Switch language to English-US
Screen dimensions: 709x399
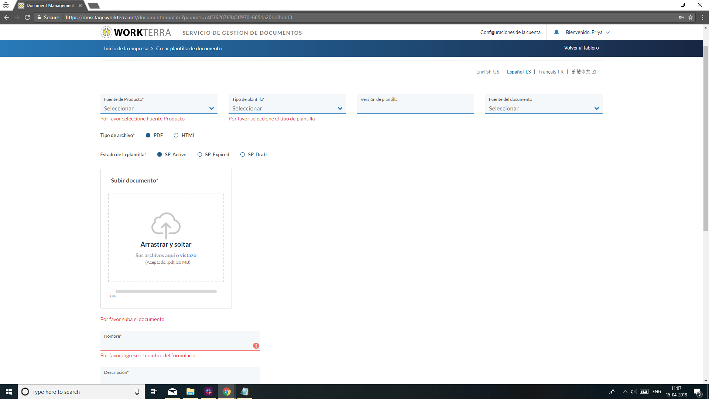(487, 72)
